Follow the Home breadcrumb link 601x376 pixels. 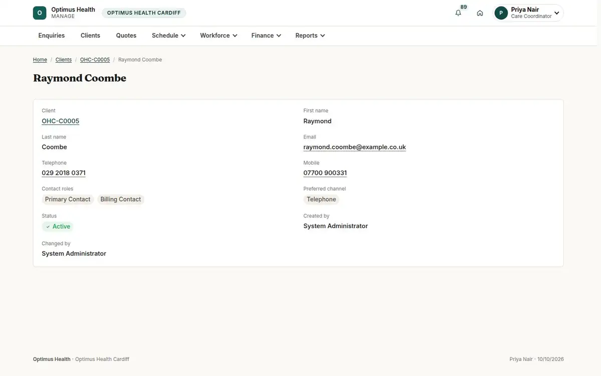(x=40, y=60)
